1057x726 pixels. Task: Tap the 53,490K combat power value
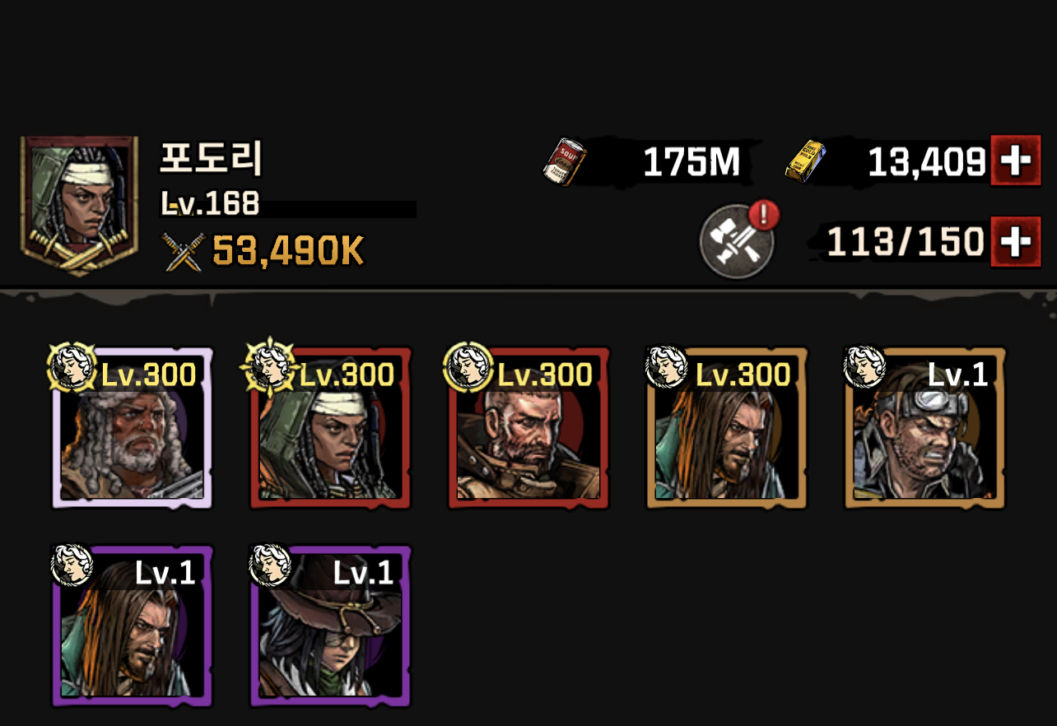[288, 252]
